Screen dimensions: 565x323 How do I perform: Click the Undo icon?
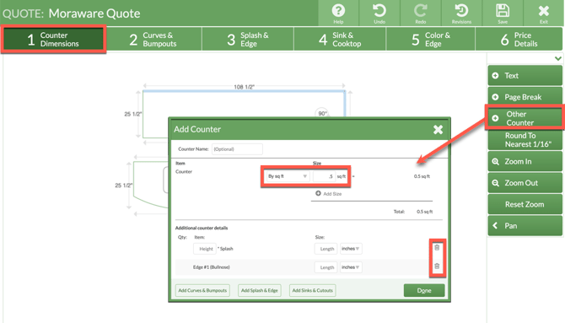[379, 13]
